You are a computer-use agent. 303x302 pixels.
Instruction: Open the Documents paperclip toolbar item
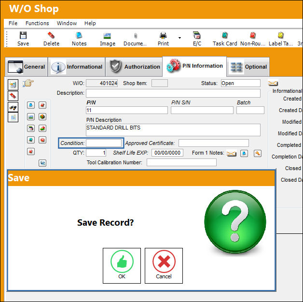click(x=135, y=39)
